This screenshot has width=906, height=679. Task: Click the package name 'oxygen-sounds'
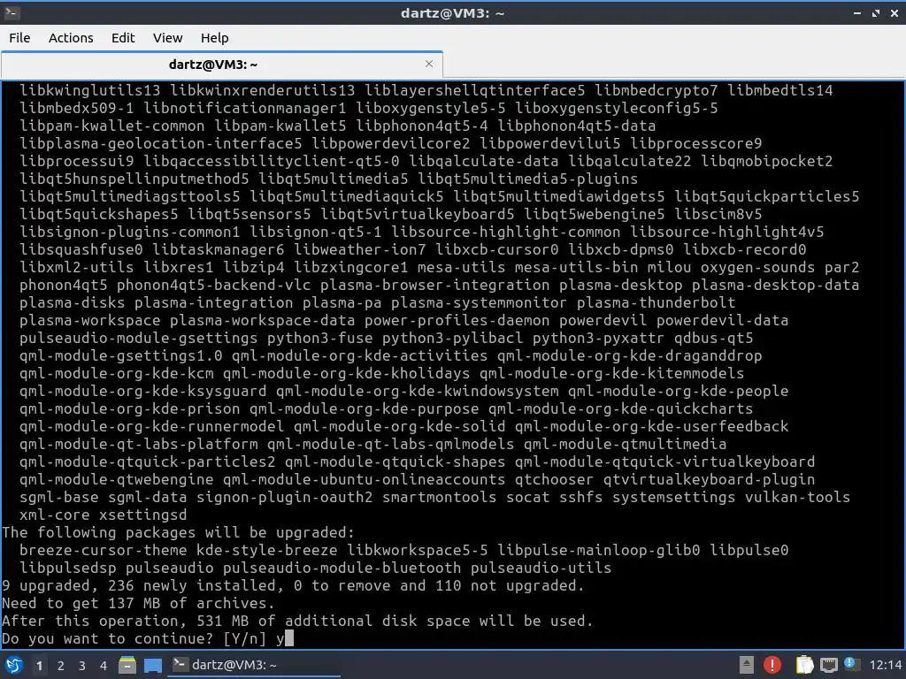[x=757, y=267]
